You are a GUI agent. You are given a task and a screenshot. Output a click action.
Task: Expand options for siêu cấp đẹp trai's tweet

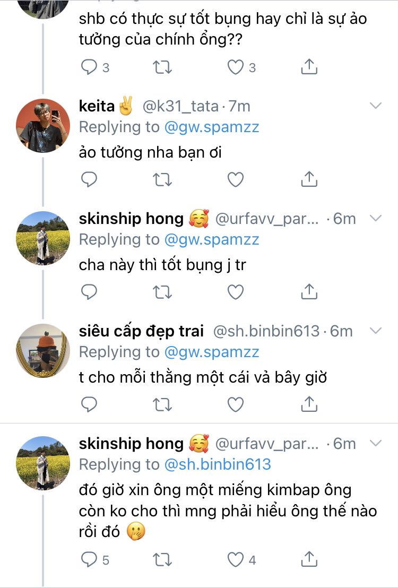pyautogui.click(x=376, y=331)
